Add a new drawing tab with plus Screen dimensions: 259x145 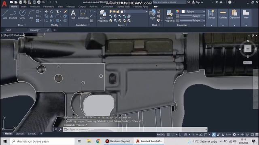point(55,30)
